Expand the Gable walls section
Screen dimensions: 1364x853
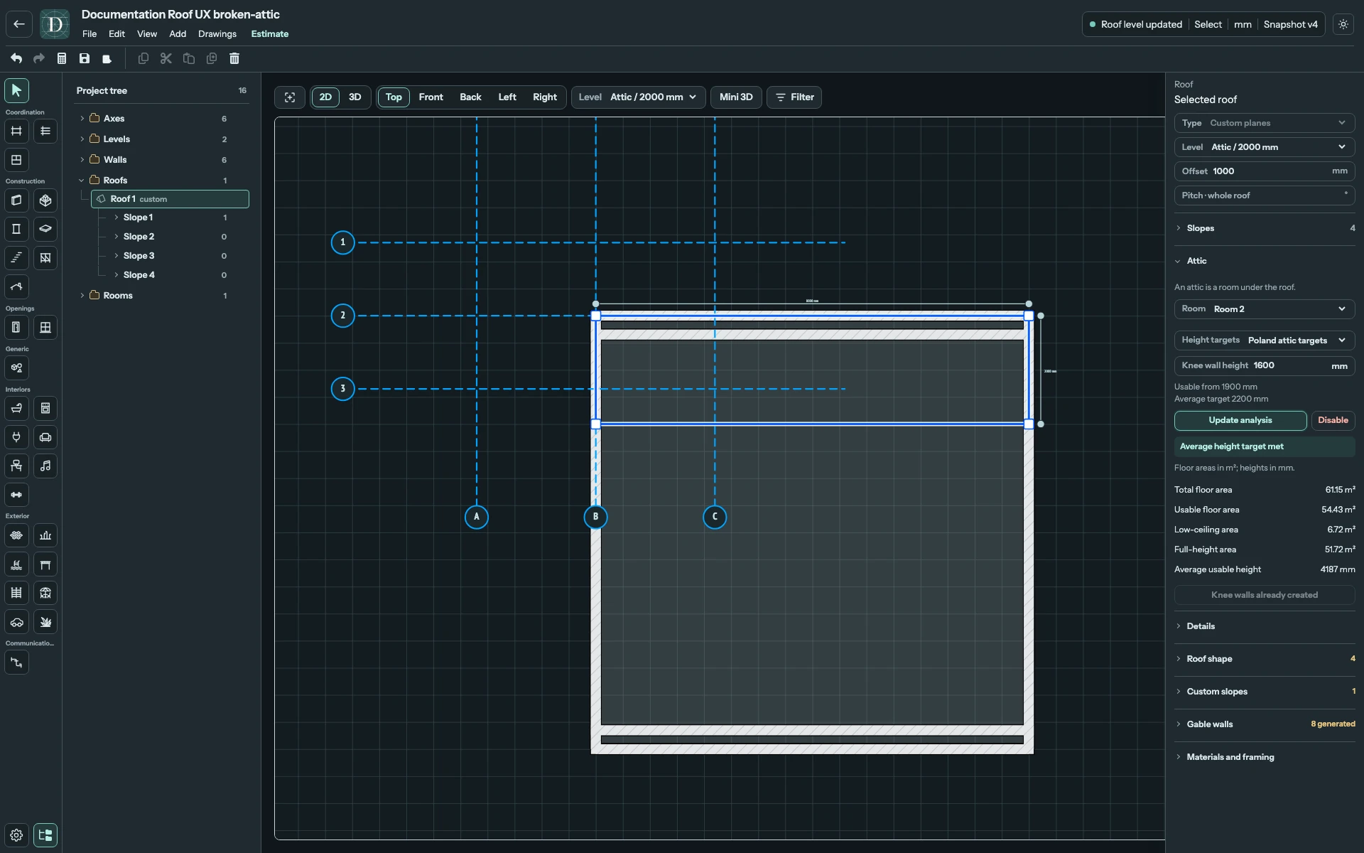1264,724
